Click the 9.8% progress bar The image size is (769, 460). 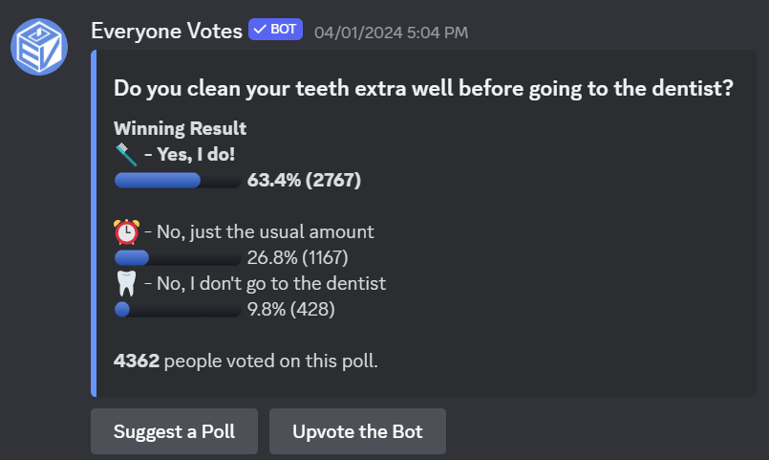pos(177,309)
